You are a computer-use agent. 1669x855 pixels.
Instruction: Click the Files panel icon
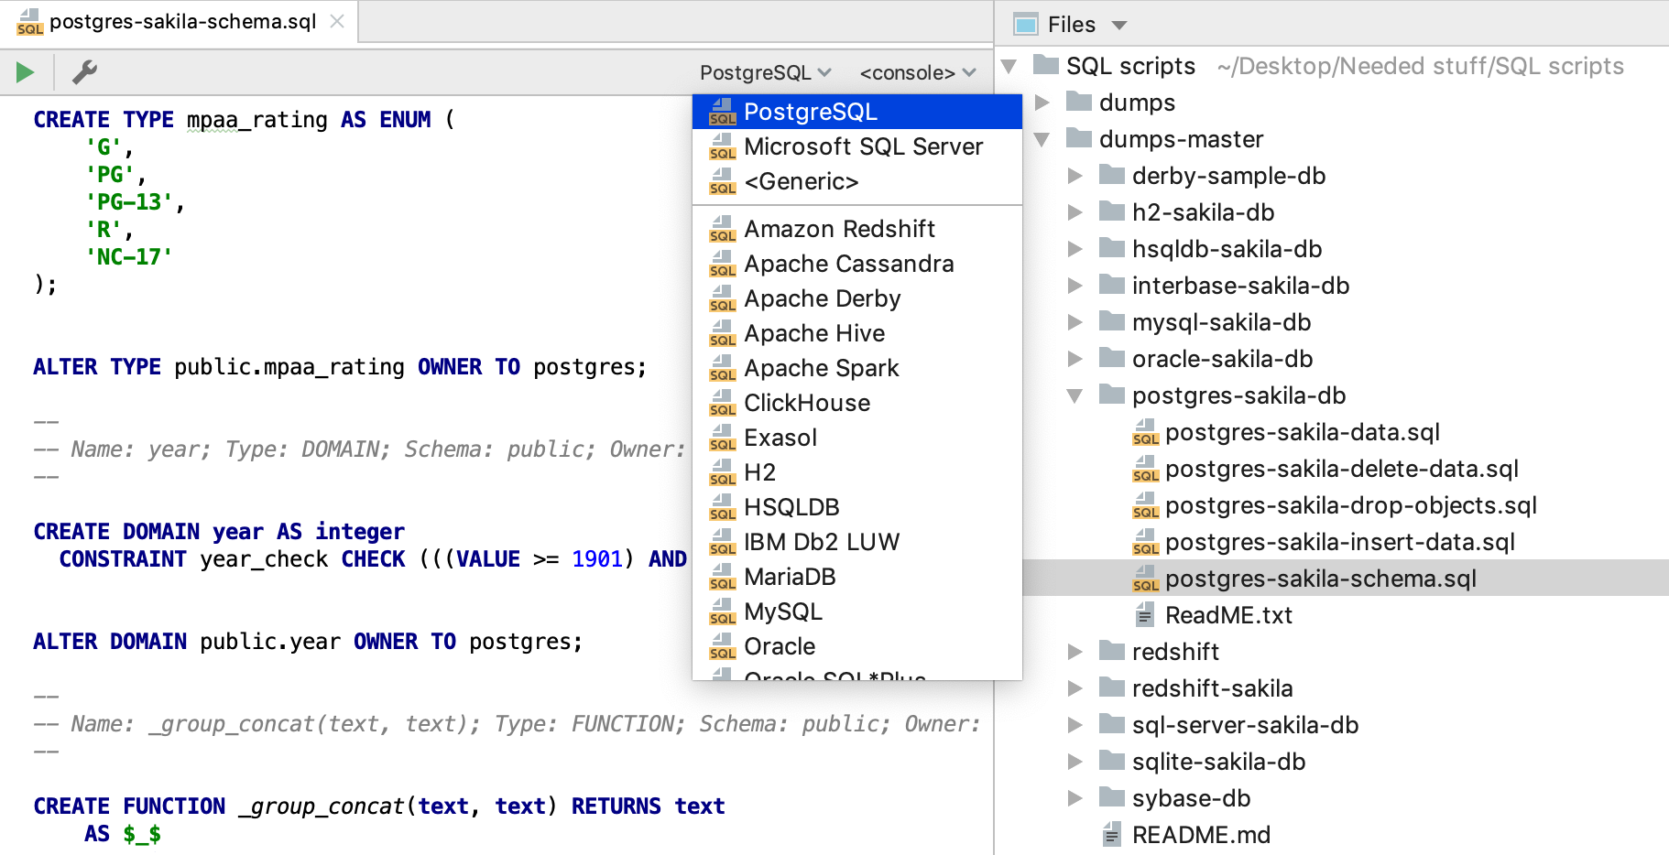(1026, 25)
